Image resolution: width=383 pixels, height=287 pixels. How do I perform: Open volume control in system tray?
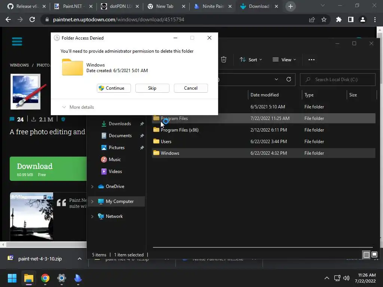(x=346, y=278)
